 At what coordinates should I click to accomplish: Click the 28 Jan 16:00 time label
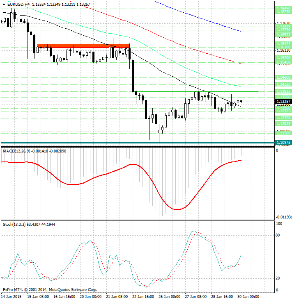[222, 297]
